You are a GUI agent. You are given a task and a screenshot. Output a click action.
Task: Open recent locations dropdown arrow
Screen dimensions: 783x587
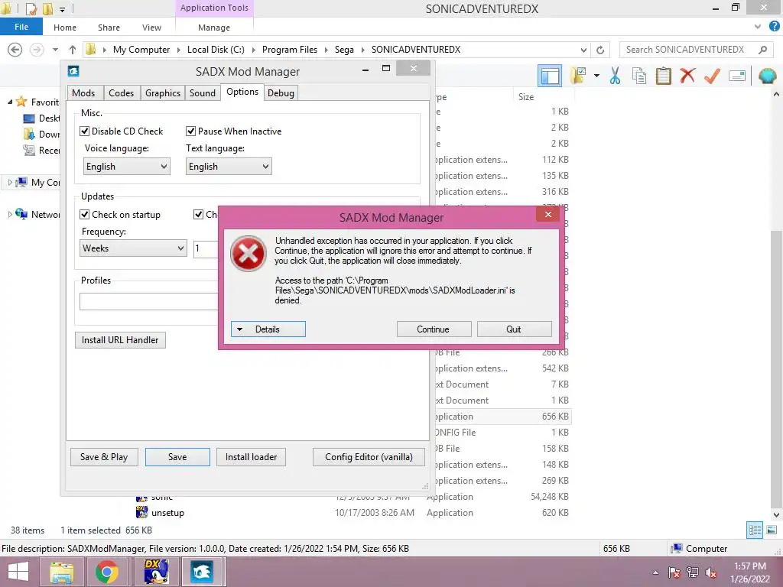click(x=55, y=50)
